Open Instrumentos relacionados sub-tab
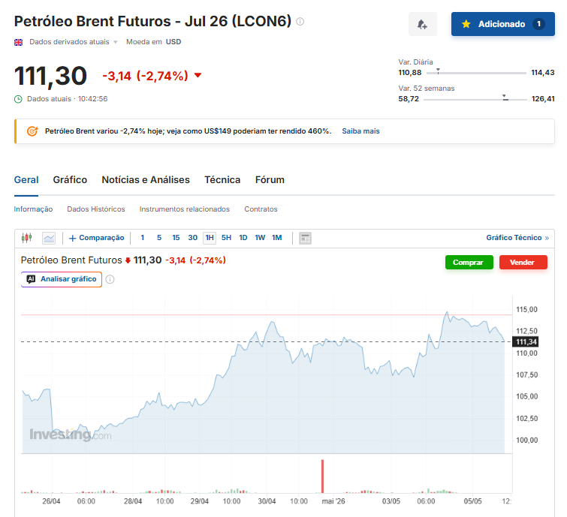This screenshot has height=517, width=567. pos(185,209)
